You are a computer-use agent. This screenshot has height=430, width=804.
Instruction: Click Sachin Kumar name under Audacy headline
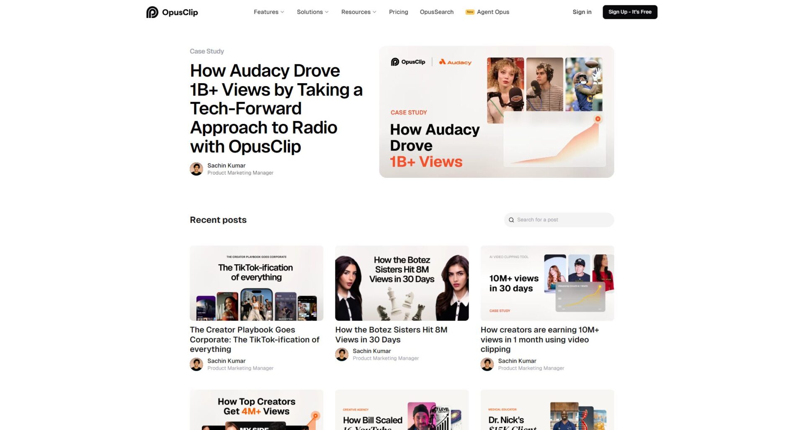227,166
